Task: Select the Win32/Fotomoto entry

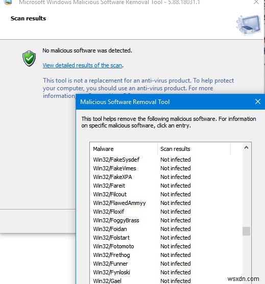Action: click(x=113, y=246)
